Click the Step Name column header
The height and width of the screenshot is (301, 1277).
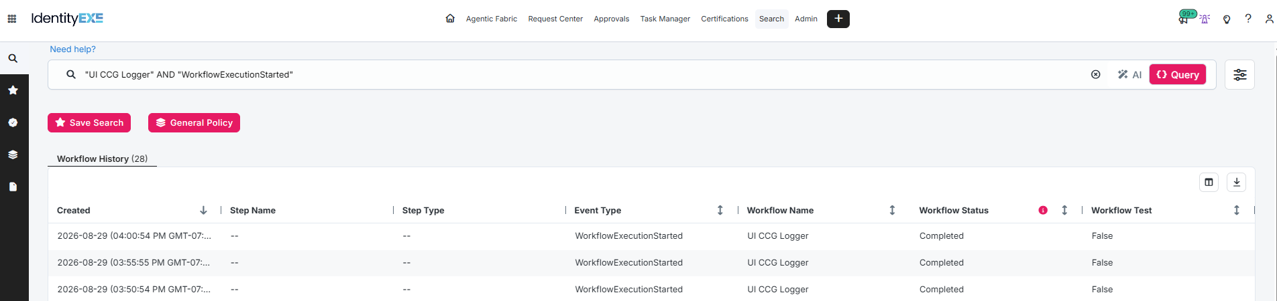[253, 210]
